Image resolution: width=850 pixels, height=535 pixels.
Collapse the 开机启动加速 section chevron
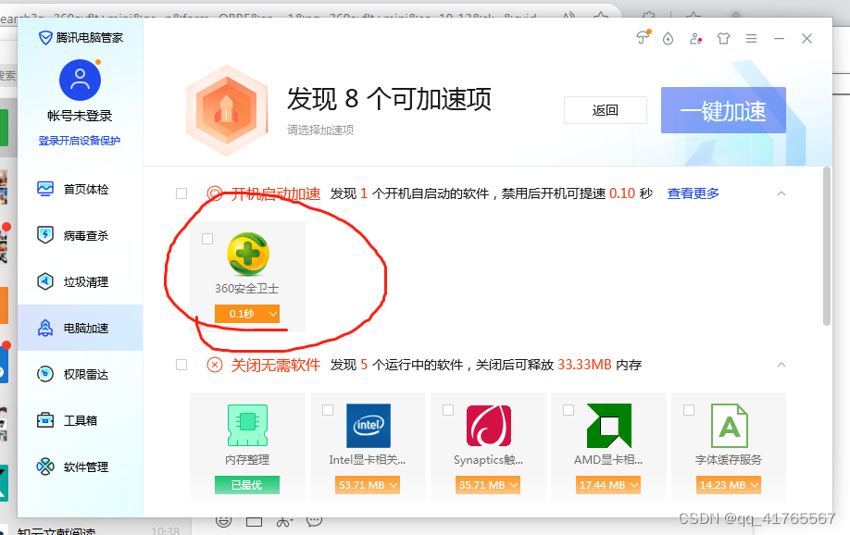tap(781, 193)
